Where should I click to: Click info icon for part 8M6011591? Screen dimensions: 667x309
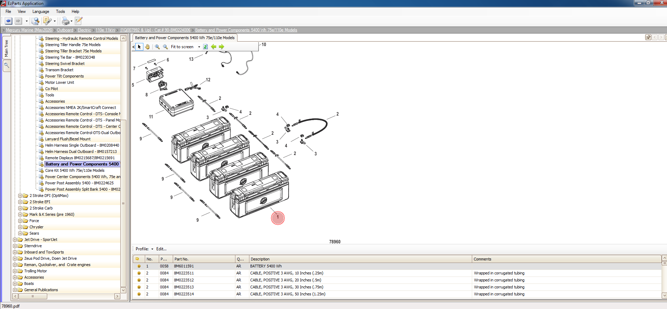coord(139,266)
